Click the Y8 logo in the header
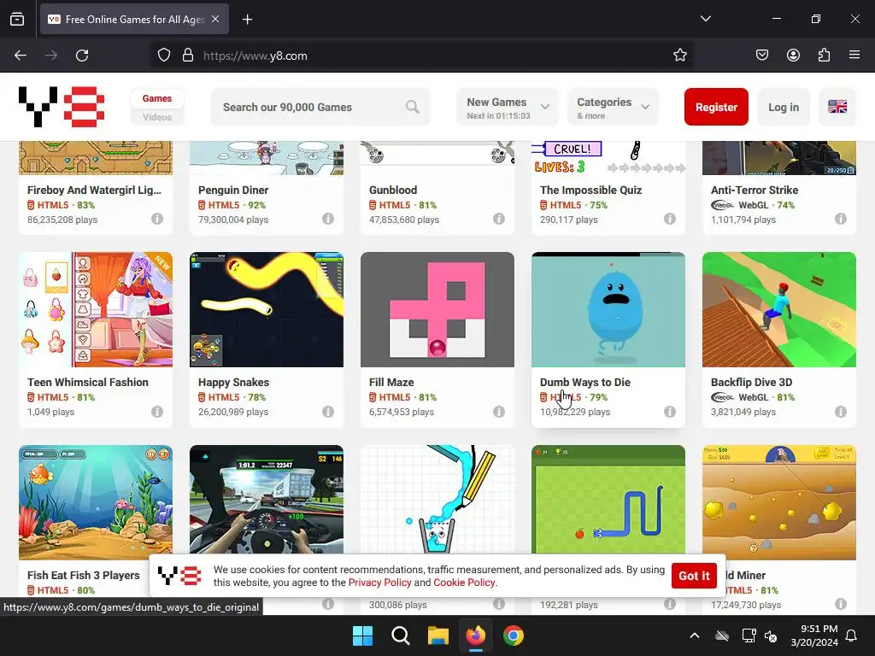The image size is (875, 656). pos(62,107)
